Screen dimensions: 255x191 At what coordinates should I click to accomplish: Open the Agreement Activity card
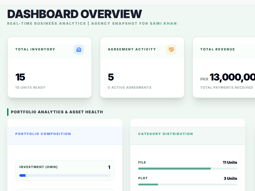142,67
